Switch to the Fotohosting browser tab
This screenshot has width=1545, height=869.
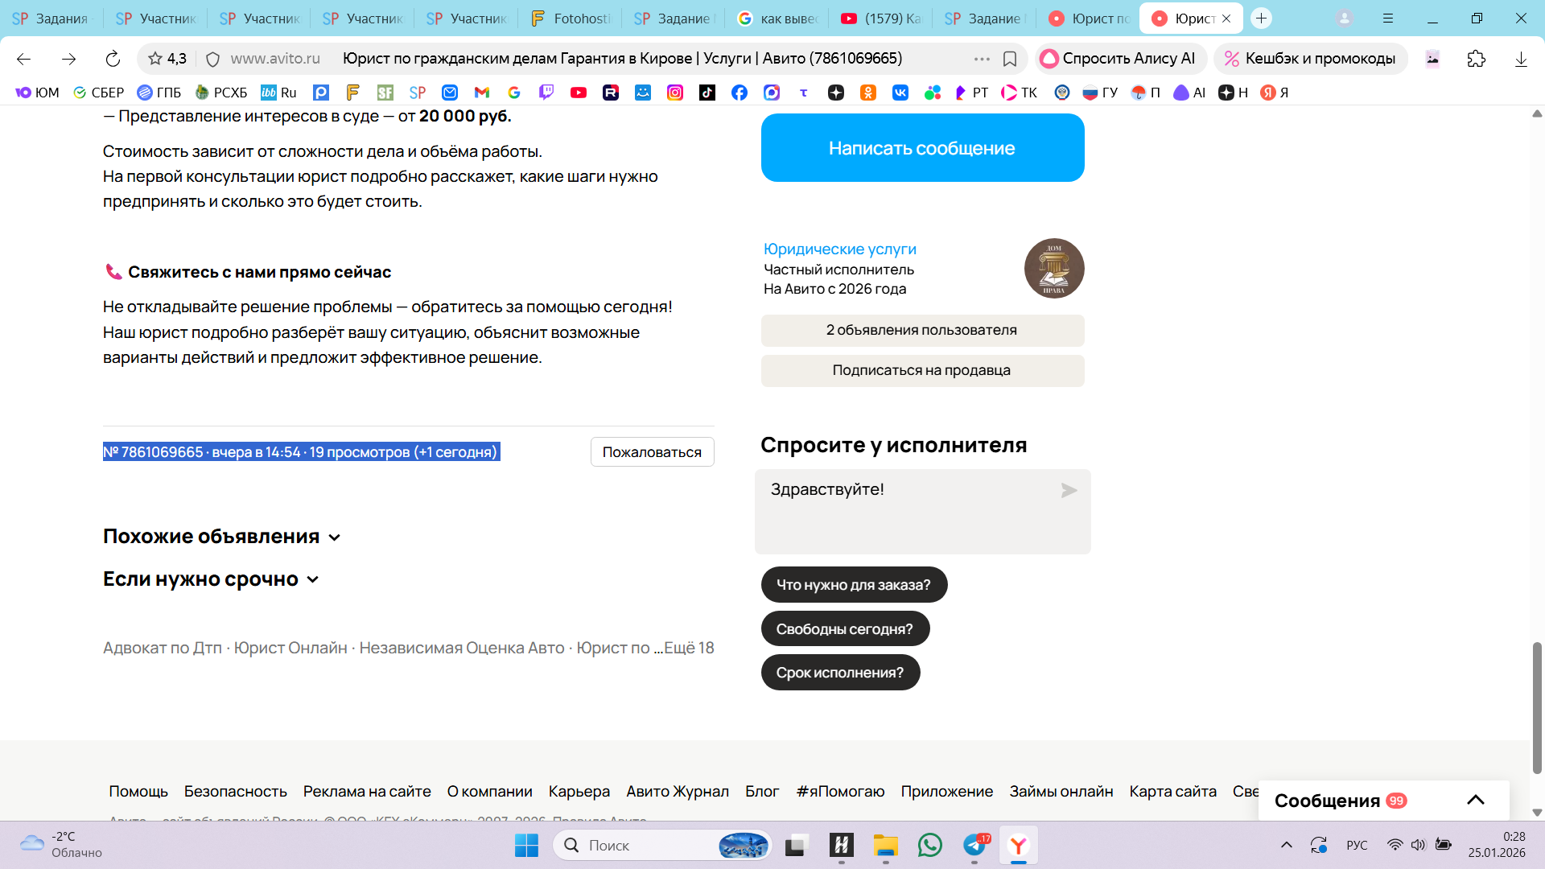(x=571, y=19)
